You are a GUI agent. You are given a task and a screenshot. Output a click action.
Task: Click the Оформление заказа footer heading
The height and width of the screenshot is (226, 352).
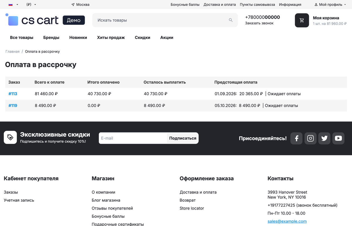[x=207, y=179]
